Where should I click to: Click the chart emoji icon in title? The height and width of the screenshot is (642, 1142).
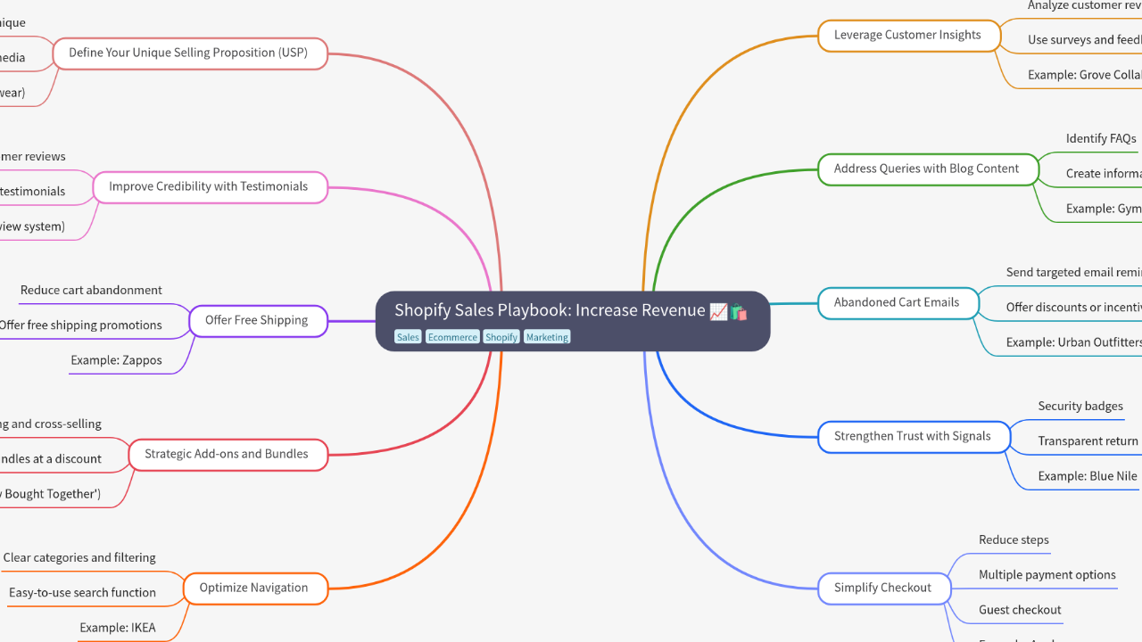[718, 311]
